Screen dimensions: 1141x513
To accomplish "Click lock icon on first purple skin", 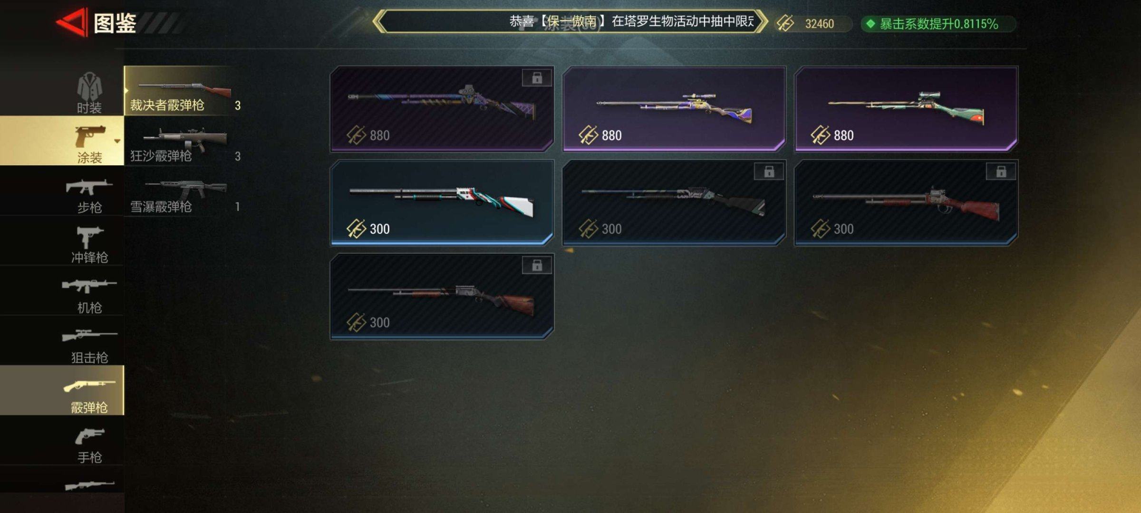I will pos(537,78).
